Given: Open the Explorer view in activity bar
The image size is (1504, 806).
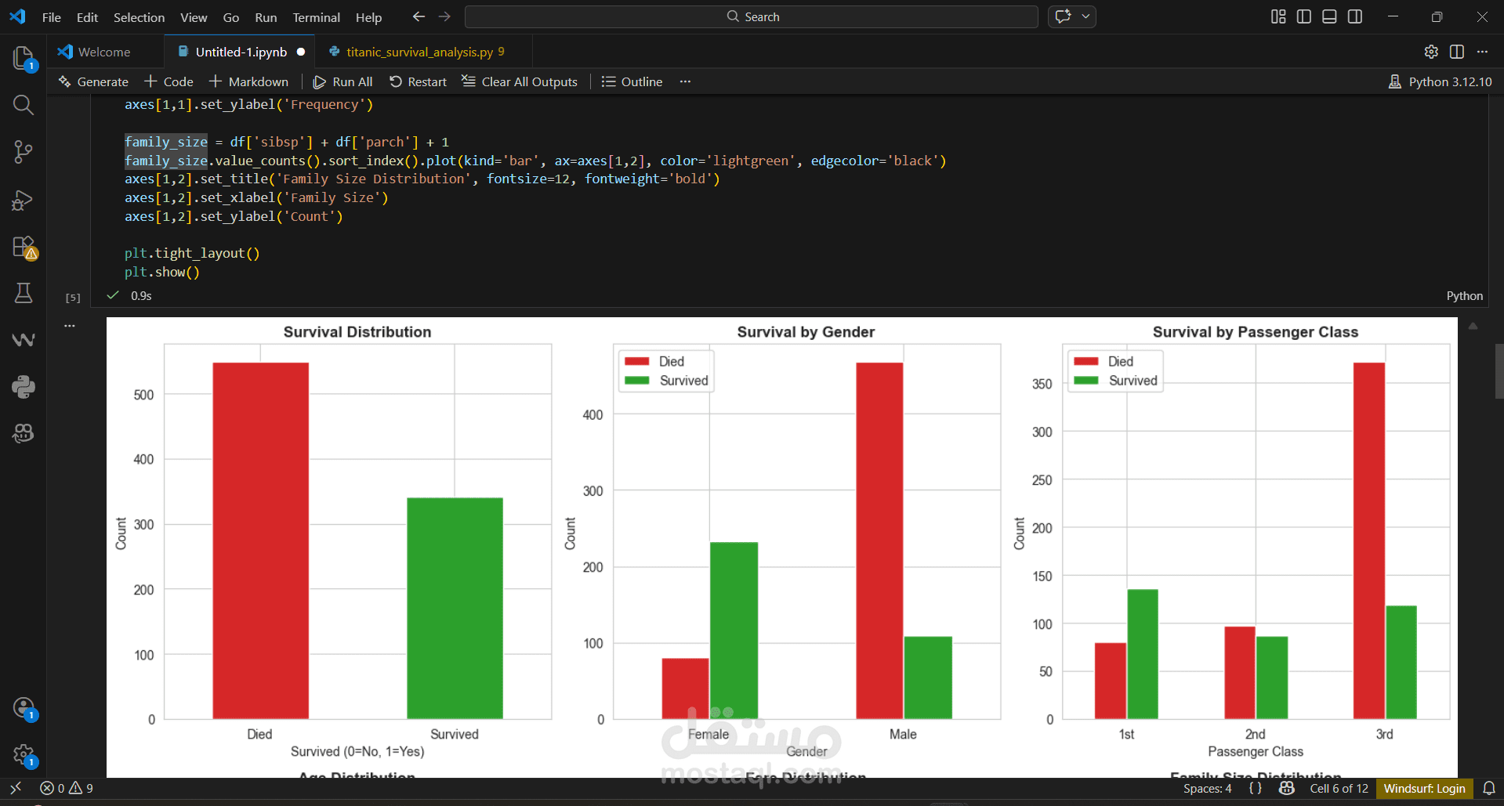Looking at the screenshot, I should click(x=24, y=57).
